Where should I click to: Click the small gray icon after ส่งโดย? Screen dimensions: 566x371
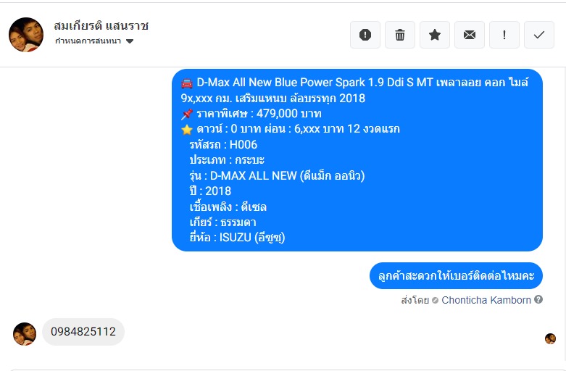[435, 300]
